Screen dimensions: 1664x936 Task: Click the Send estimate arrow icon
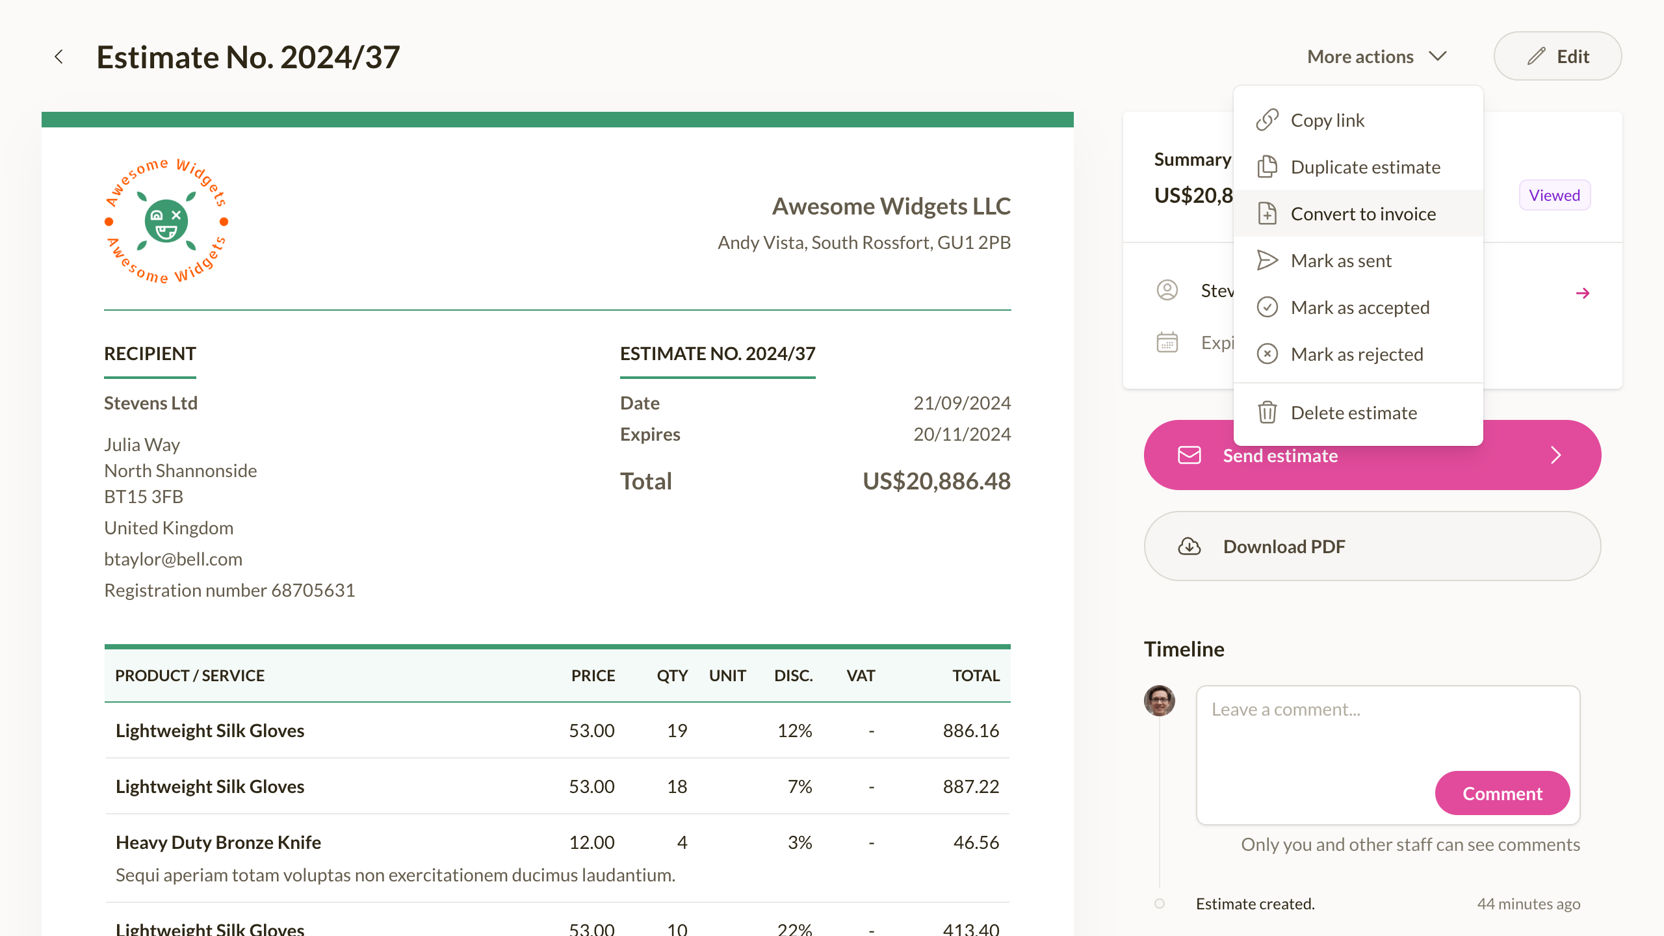[x=1557, y=455]
